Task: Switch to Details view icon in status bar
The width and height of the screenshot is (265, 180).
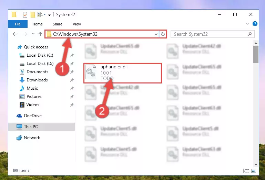Action: point(246,171)
